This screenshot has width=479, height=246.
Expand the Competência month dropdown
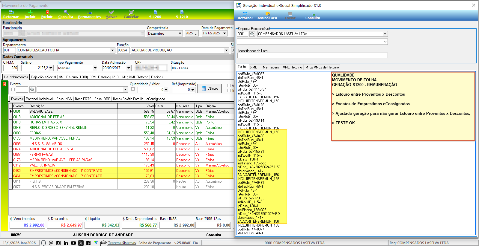pyautogui.click(x=180, y=33)
